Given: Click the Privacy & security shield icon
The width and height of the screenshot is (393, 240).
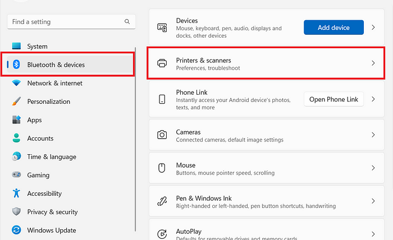Looking at the screenshot, I should pos(16,212).
